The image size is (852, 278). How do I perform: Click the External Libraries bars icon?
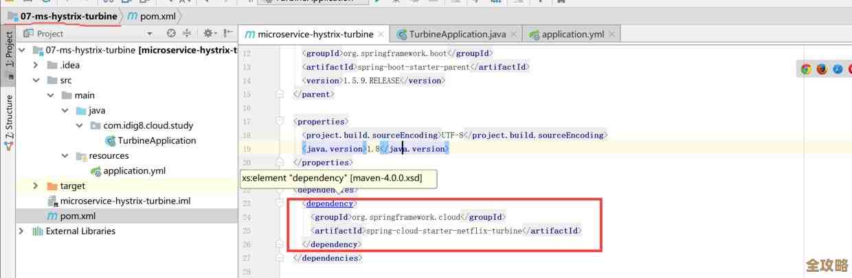click(x=38, y=231)
